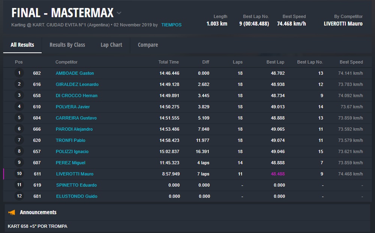This screenshot has width=375, height=233.
Task: Open the Results By Class tab
Action: pyautogui.click(x=67, y=45)
